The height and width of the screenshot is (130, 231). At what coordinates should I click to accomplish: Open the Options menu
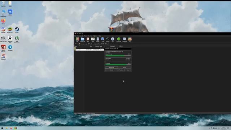point(95,36)
